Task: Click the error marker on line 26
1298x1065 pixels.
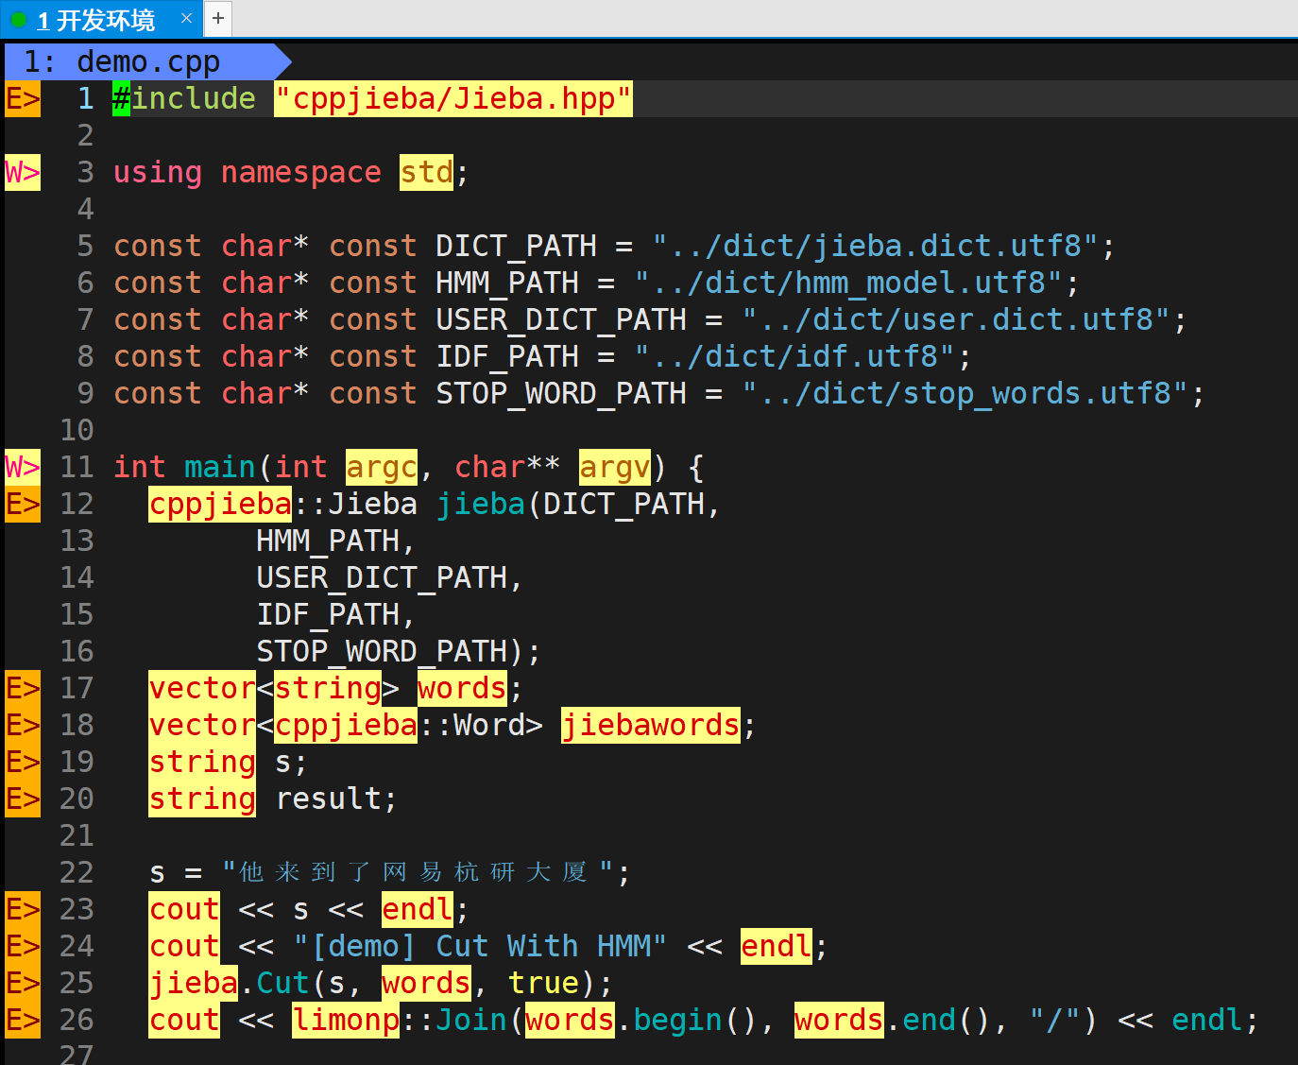Action: pyautogui.click(x=23, y=1020)
